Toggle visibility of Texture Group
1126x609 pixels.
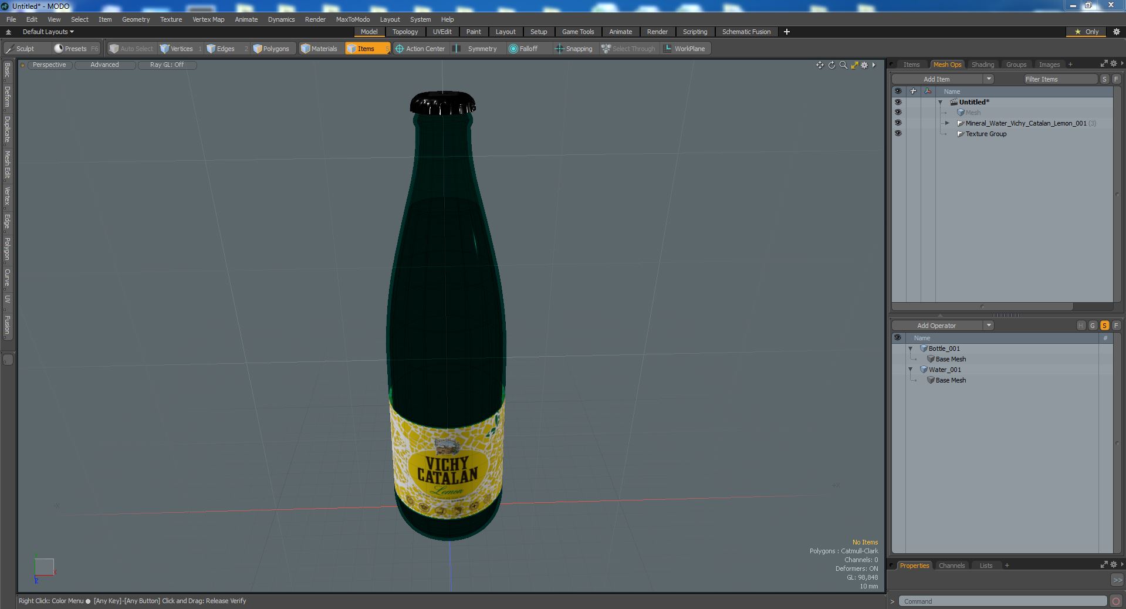[x=898, y=134]
